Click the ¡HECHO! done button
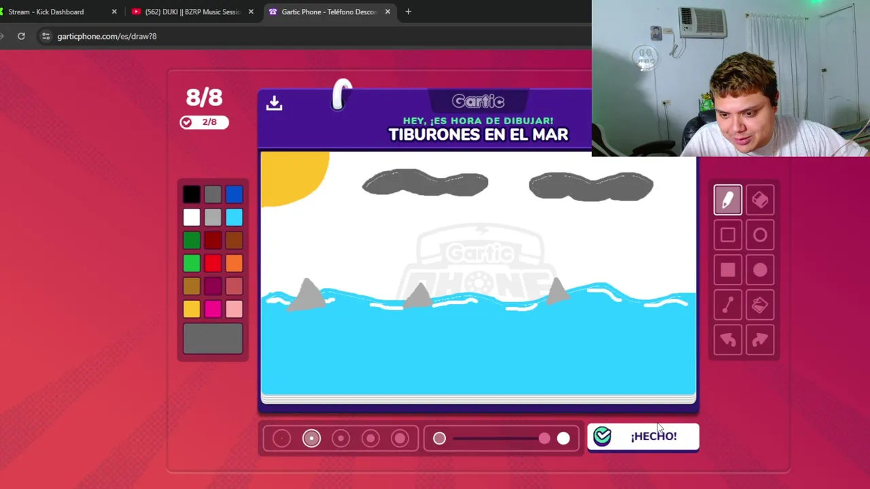 [643, 437]
